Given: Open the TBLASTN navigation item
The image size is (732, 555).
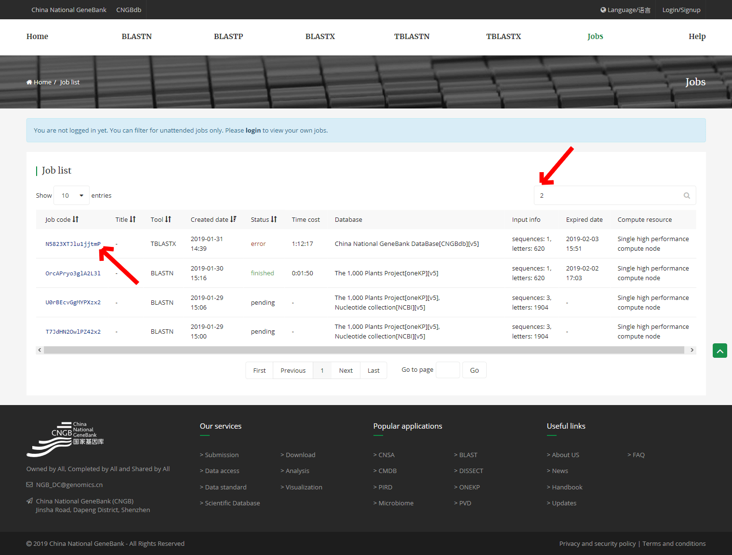Looking at the screenshot, I should [x=412, y=37].
